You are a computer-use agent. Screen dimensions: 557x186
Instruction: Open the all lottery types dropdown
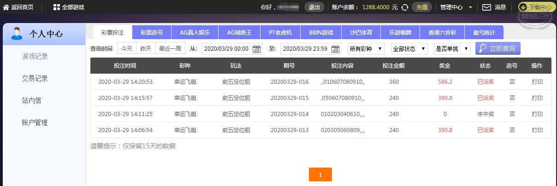[x=366, y=48]
